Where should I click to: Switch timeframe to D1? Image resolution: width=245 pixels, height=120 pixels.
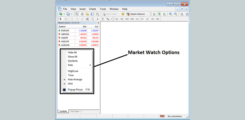147,19
